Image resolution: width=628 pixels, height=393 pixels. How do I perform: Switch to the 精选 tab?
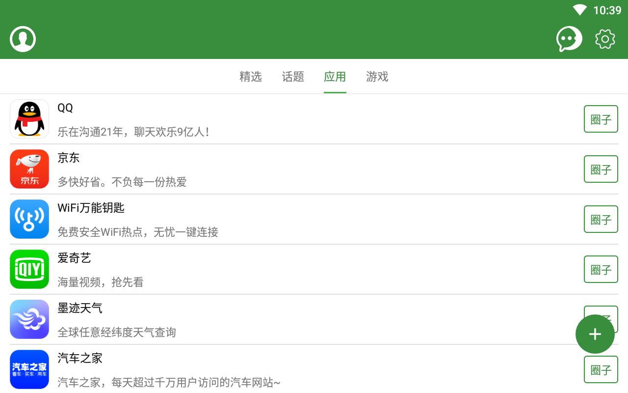coord(251,77)
